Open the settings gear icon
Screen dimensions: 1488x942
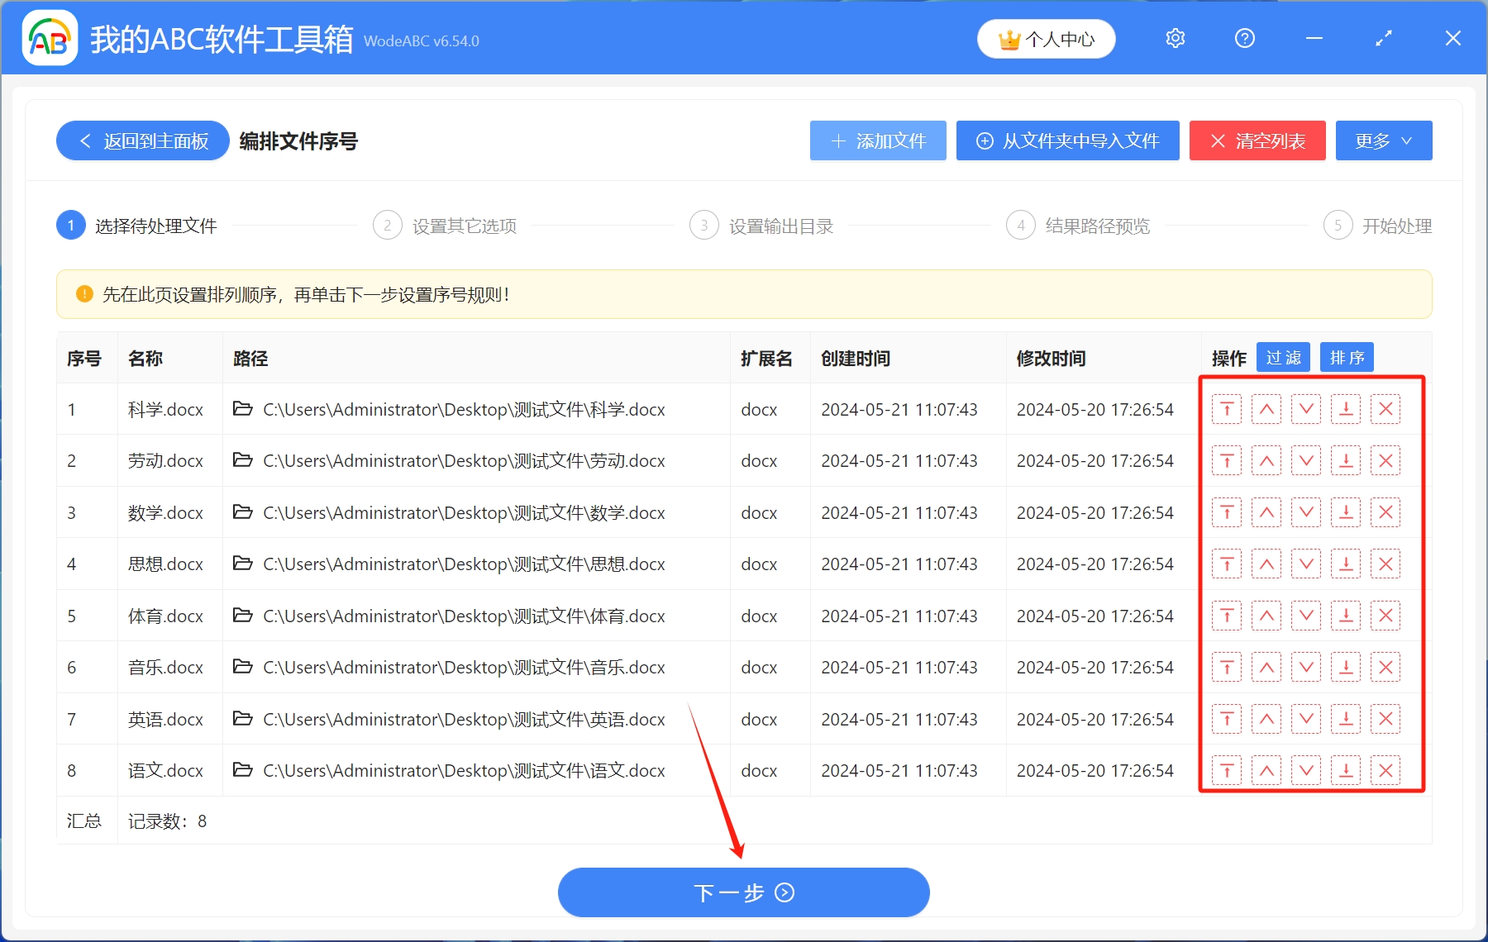[1175, 38]
